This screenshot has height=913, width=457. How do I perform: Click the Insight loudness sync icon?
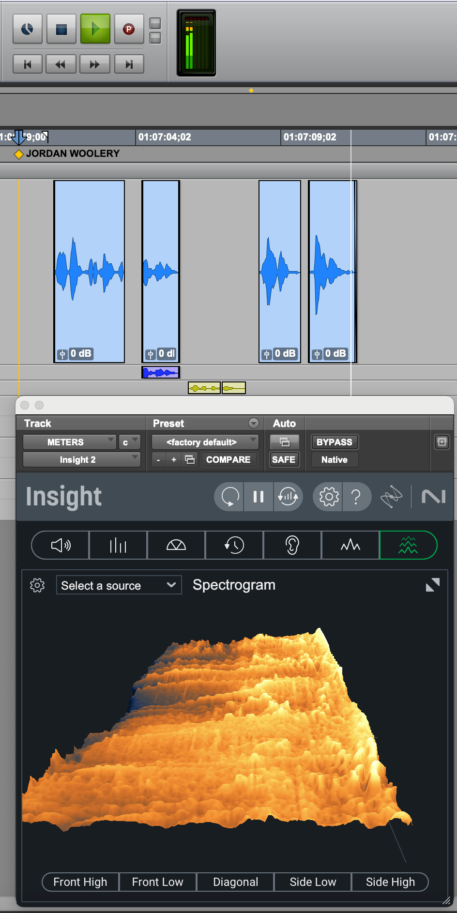[x=288, y=497]
